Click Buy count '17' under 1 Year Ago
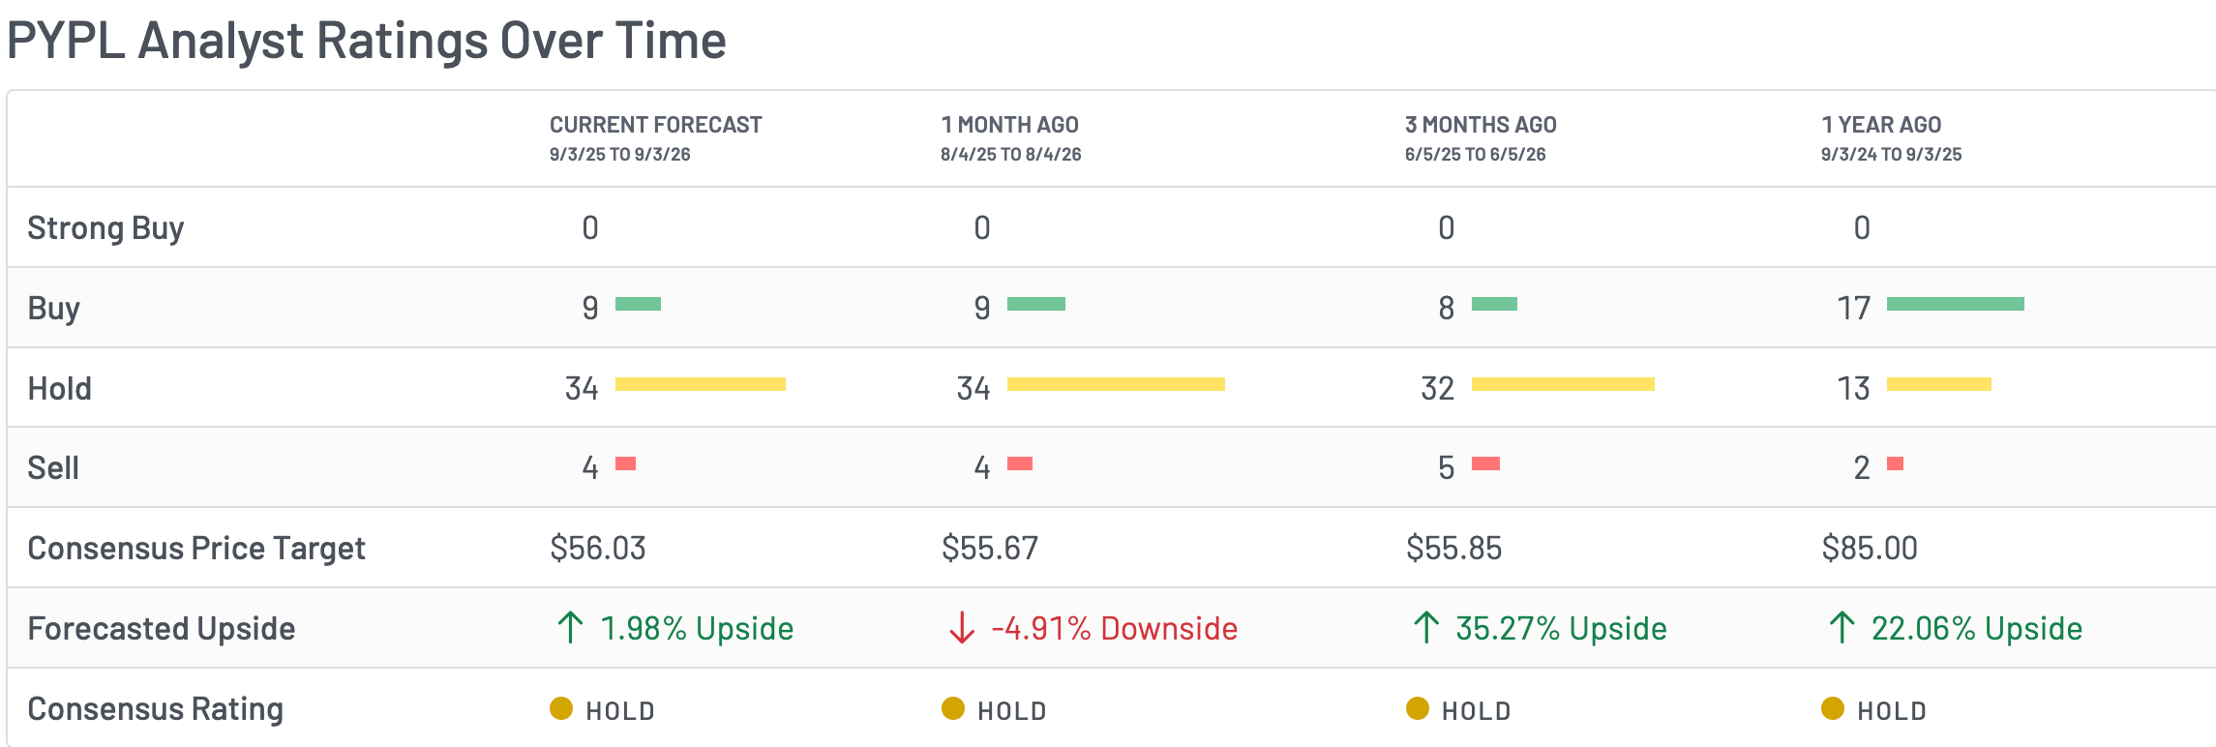This screenshot has height=747, width=2216. [1854, 308]
